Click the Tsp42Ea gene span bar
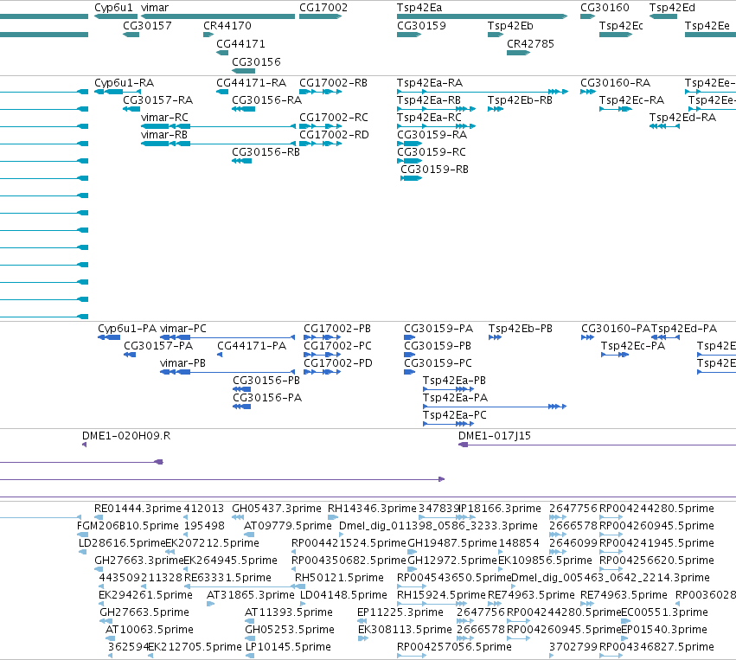This screenshot has height=660, width=736. pos(482,16)
